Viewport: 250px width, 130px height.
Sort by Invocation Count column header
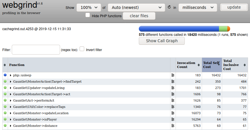tap(188, 65)
